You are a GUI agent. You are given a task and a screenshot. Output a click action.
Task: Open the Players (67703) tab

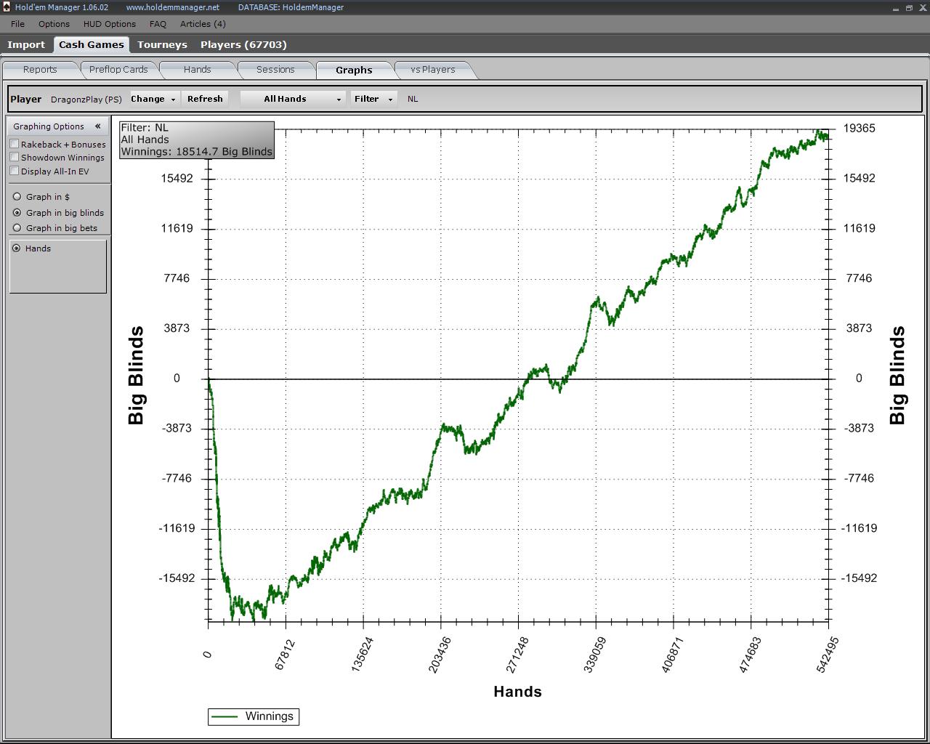(243, 44)
